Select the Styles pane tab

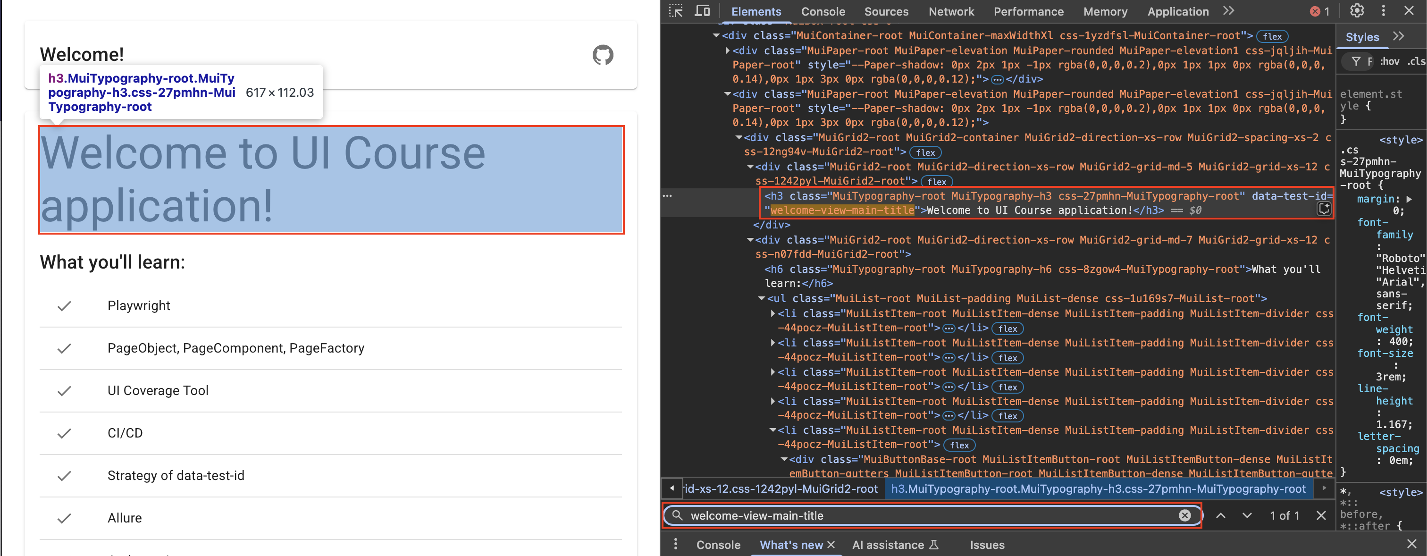(x=1362, y=37)
